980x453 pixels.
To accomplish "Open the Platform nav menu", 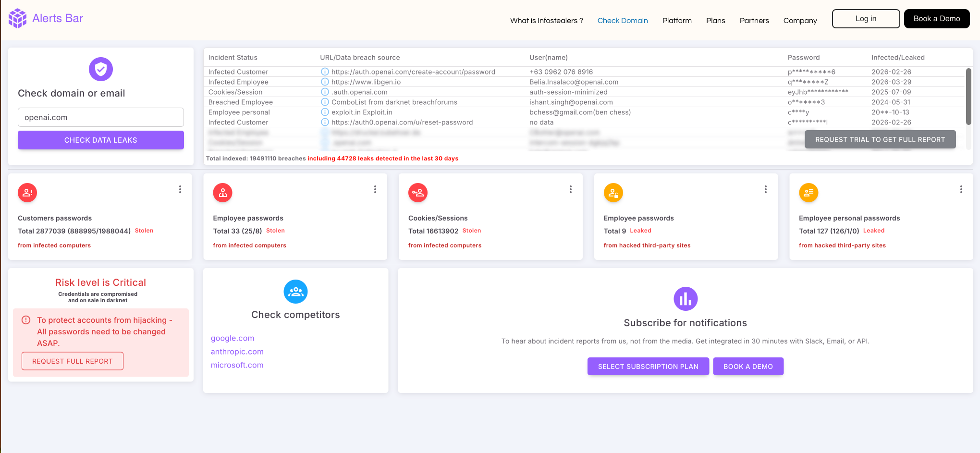I will 677,20.
